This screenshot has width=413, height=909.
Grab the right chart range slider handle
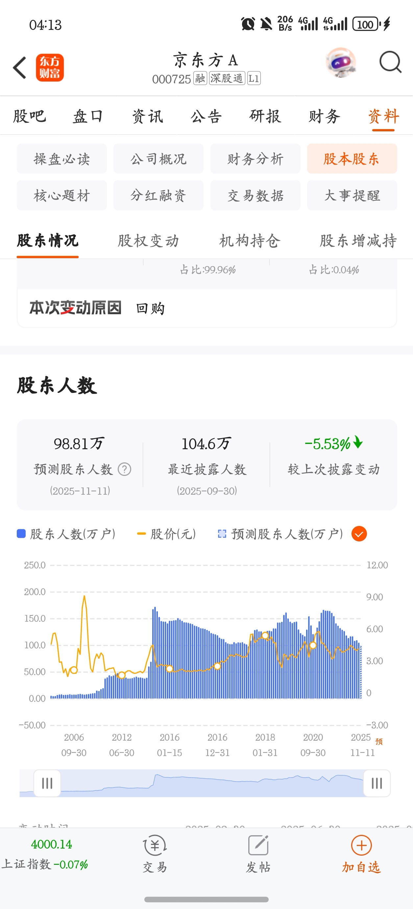click(x=377, y=783)
